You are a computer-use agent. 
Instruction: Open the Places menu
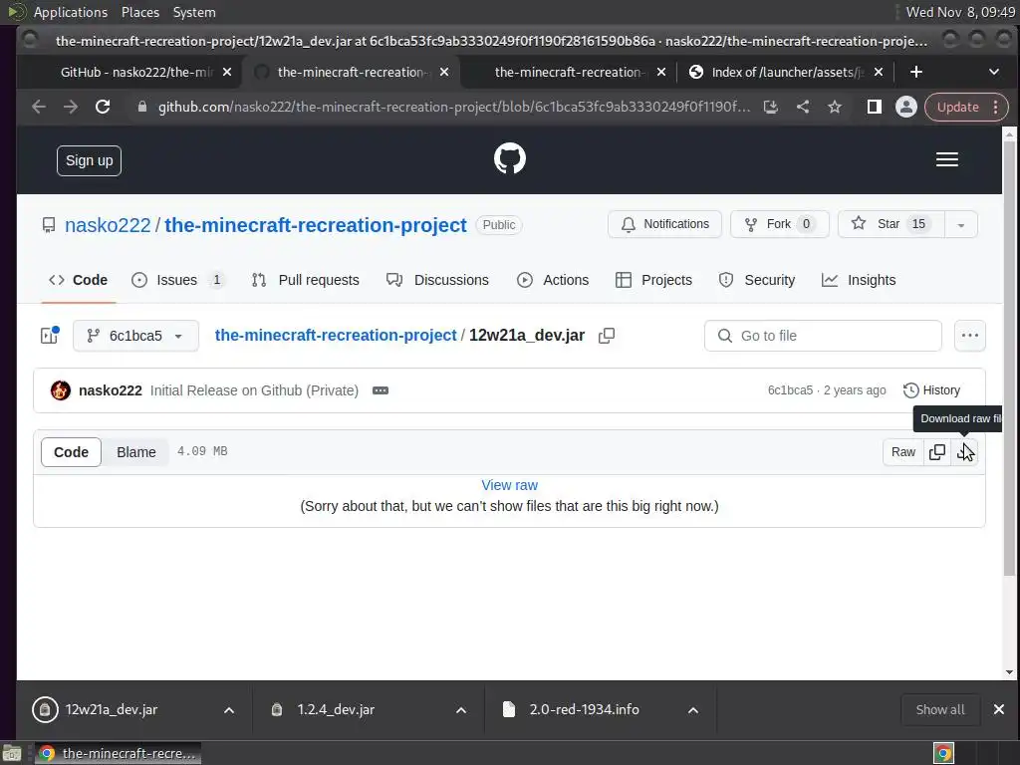139,12
